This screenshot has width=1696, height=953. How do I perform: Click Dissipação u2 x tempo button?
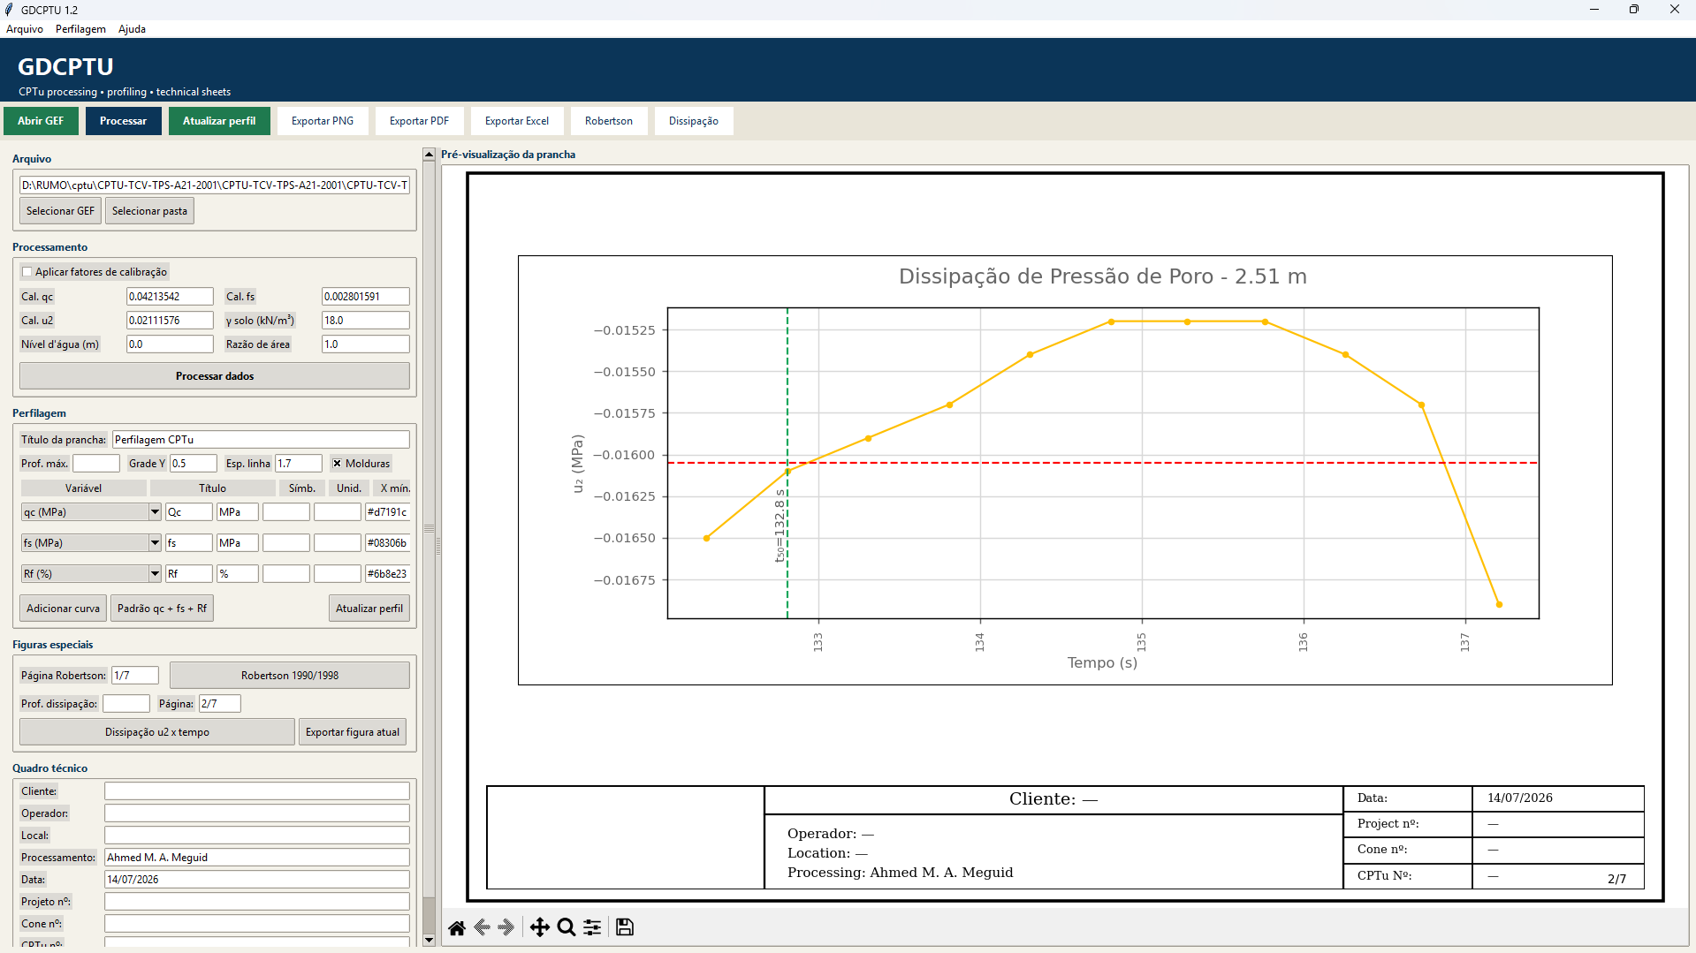tap(157, 732)
